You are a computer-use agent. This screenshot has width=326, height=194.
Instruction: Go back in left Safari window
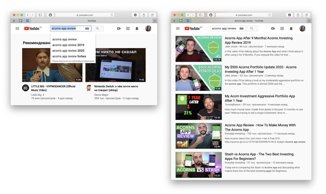[x=28, y=15]
